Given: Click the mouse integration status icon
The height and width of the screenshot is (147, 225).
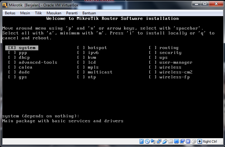Looking at the screenshot, I should click(x=194, y=142).
